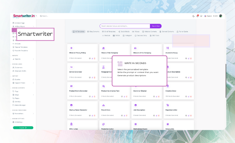This screenshot has width=235, height=143.
Task: Open AI Code in sidebar
Action: [x=16, y=44]
